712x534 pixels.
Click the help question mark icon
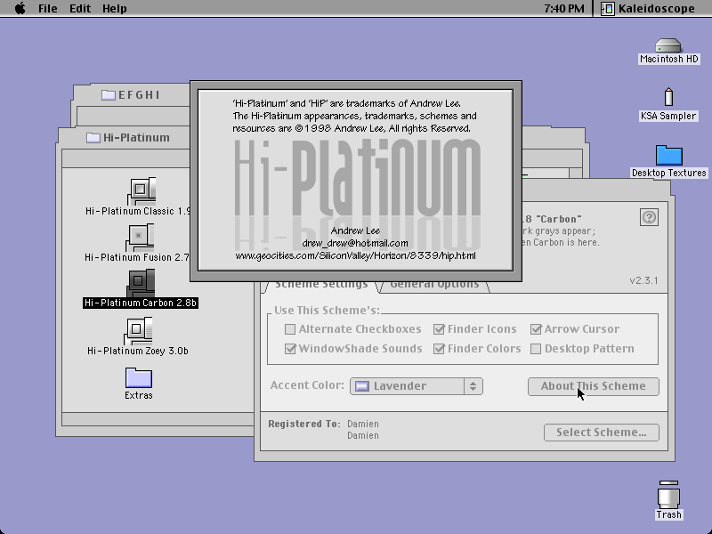(x=649, y=217)
